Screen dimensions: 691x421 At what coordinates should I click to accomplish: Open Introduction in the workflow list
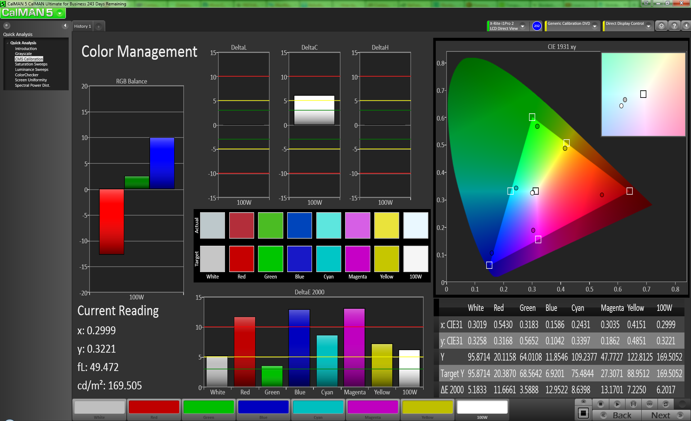pos(26,49)
